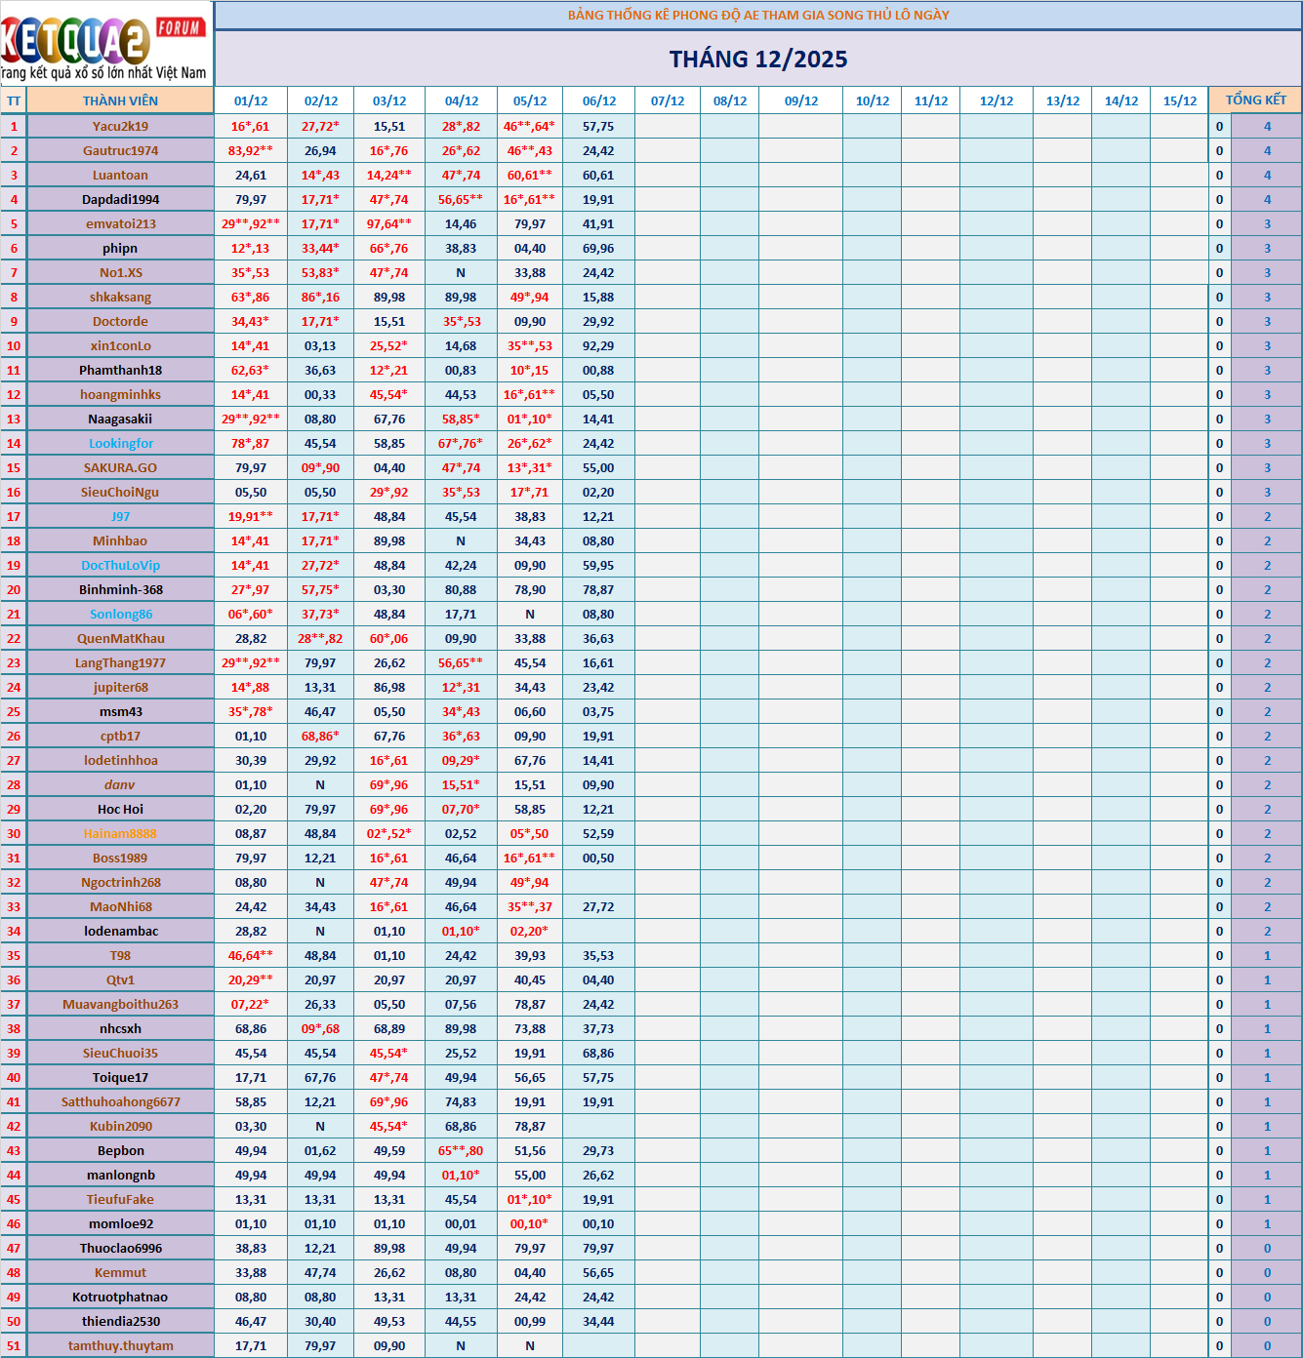1303x1358 pixels.
Task: Select the THÀNH VIÊN column header
Action: pos(120,100)
